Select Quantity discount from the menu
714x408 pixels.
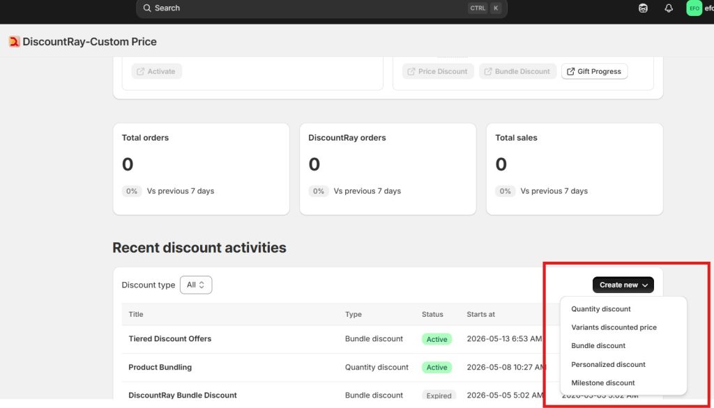point(600,309)
